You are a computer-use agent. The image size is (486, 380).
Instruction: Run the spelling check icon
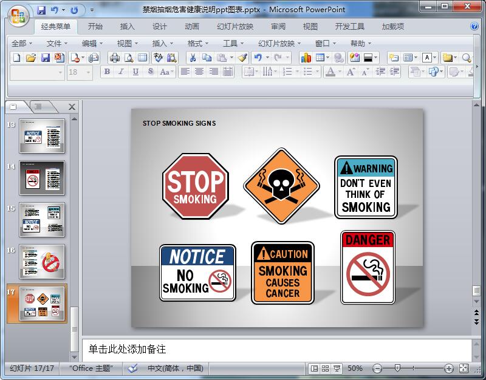point(158,58)
